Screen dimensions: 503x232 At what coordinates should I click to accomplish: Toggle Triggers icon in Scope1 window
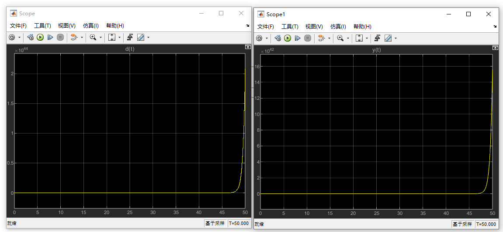(378, 38)
